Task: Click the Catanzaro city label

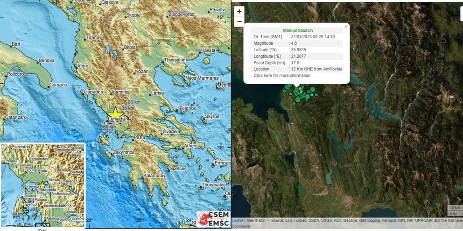Action: click(x=16, y=117)
